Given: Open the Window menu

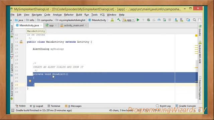Looking at the screenshot, I should click(x=111, y=15).
